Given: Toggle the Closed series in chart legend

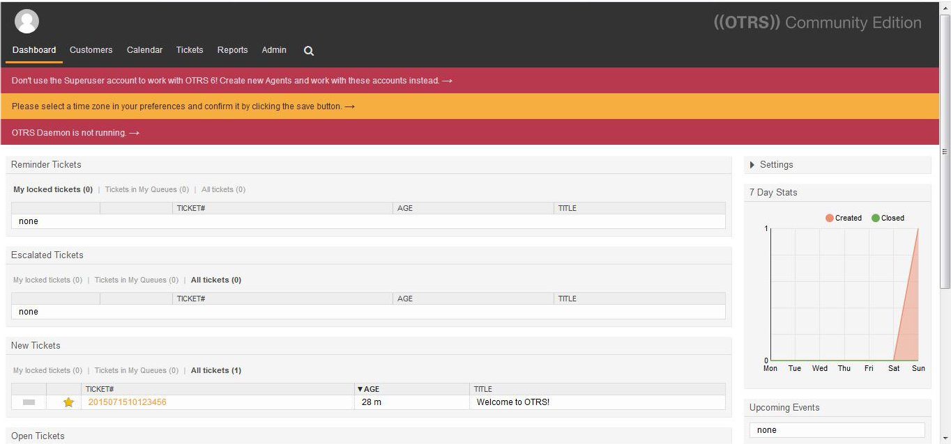Looking at the screenshot, I should point(888,218).
